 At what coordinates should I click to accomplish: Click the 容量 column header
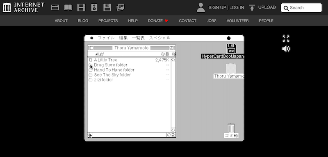(165, 54)
